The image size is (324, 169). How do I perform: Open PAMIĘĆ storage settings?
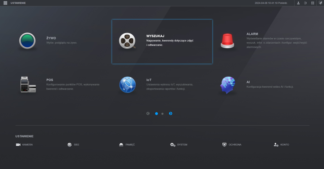[x=127, y=145]
